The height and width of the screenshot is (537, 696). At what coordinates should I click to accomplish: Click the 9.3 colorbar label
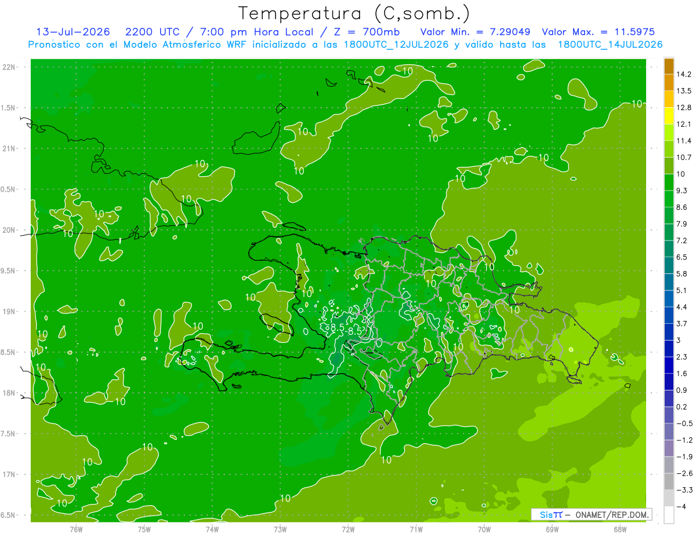coord(681,191)
